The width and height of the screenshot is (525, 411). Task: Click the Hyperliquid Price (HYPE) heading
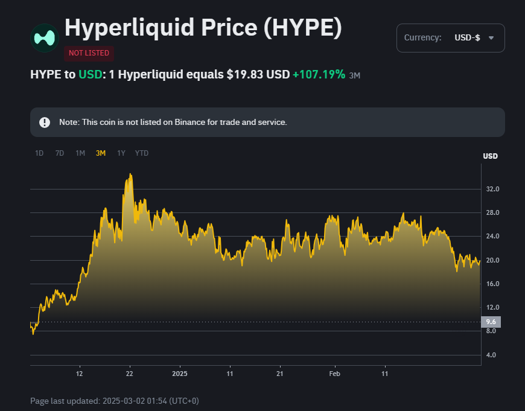point(202,27)
